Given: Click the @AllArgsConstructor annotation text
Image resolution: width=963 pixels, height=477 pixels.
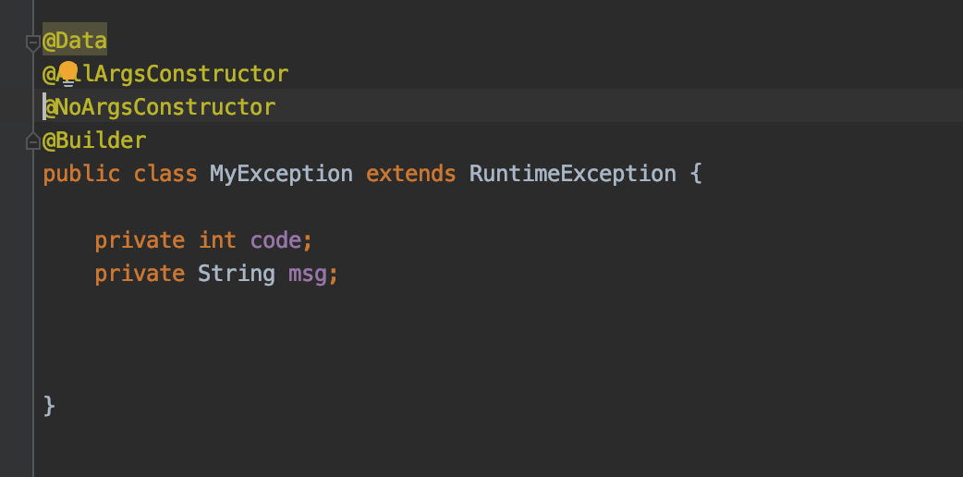Looking at the screenshot, I should pyautogui.click(x=185, y=74).
